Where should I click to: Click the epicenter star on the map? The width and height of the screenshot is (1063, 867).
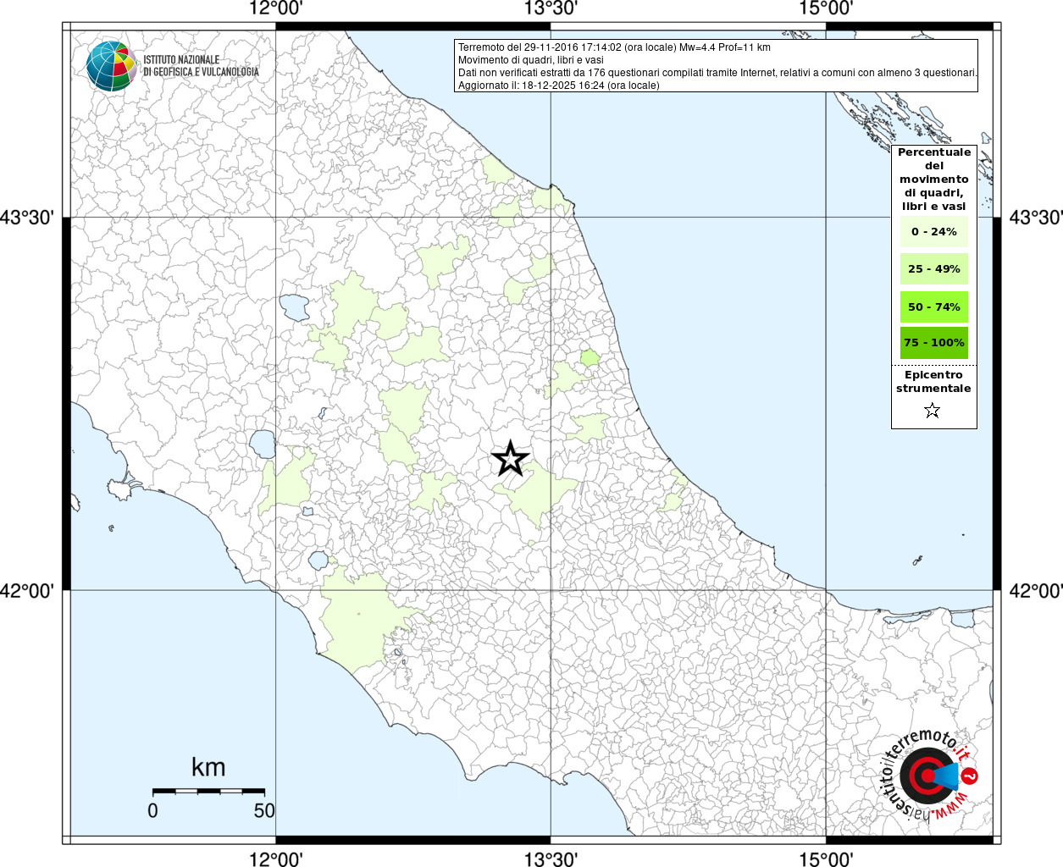click(510, 458)
